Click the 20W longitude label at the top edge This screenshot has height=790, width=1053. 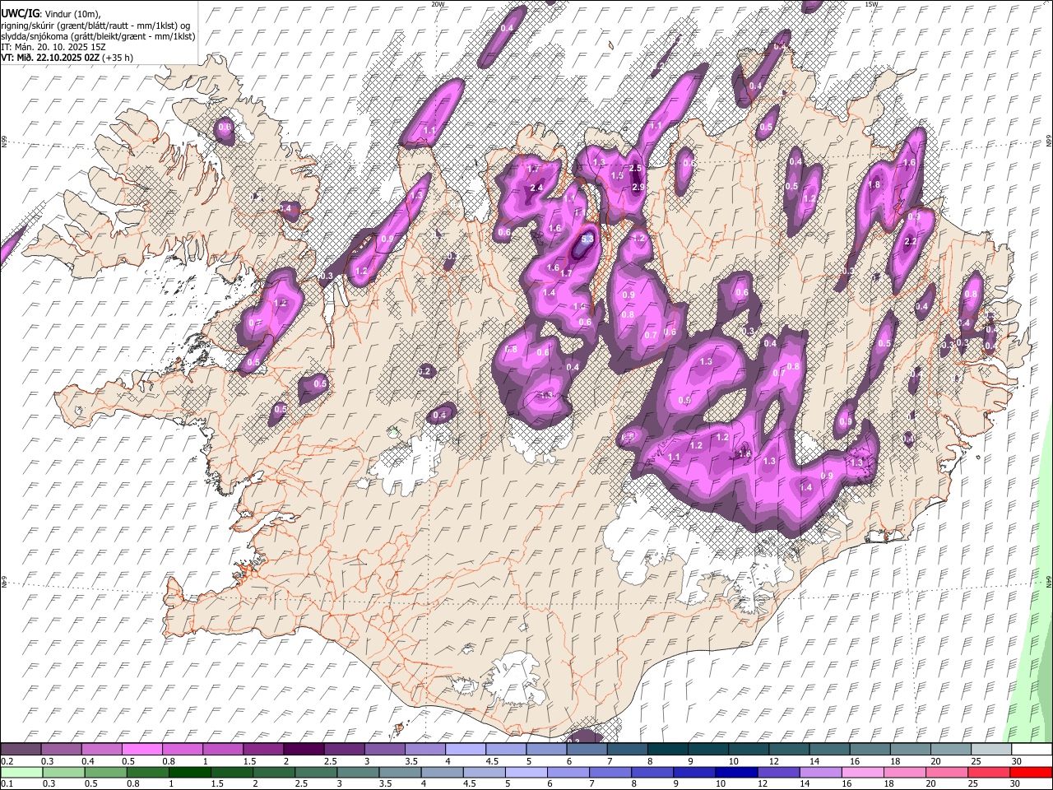point(438,4)
